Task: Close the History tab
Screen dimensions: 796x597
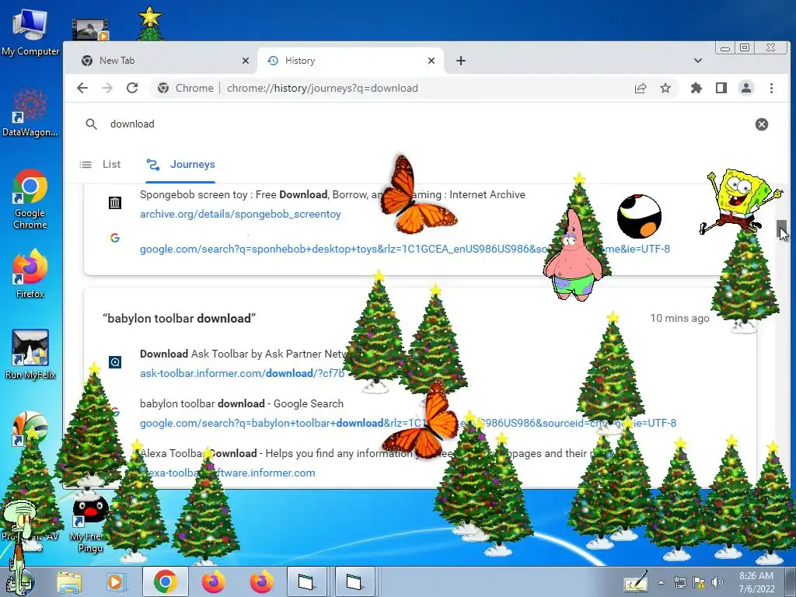Action: pyautogui.click(x=431, y=61)
